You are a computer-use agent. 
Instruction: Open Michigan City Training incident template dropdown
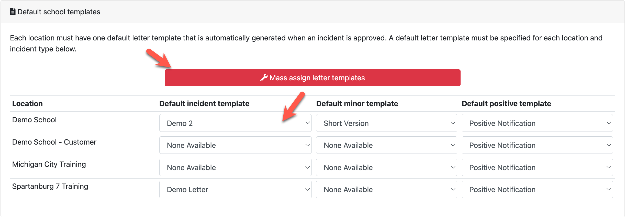point(235,168)
